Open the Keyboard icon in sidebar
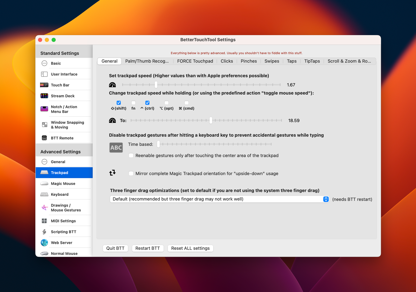The height and width of the screenshot is (292, 416). [x=44, y=194]
